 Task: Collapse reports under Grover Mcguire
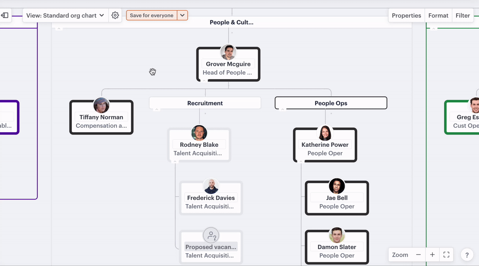coord(204,81)
